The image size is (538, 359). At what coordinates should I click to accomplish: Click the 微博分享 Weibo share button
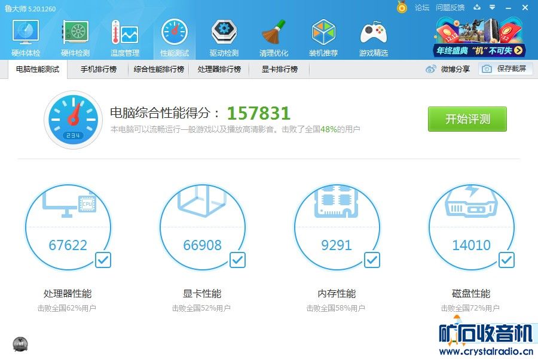pos(448,69)
